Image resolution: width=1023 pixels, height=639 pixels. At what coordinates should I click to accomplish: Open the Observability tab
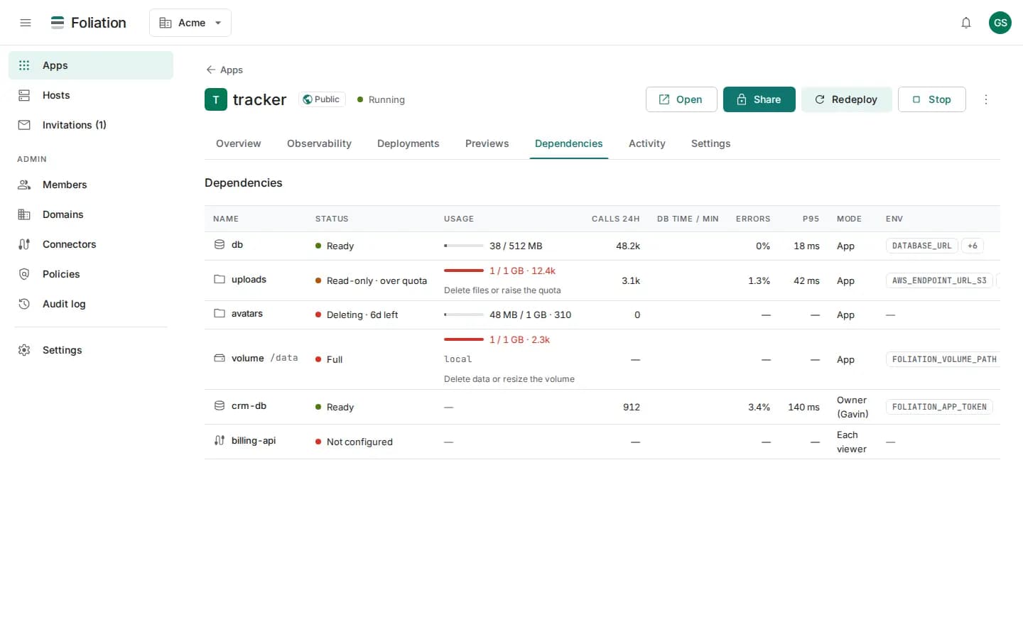pyautogui.click(x=319, y=143)
